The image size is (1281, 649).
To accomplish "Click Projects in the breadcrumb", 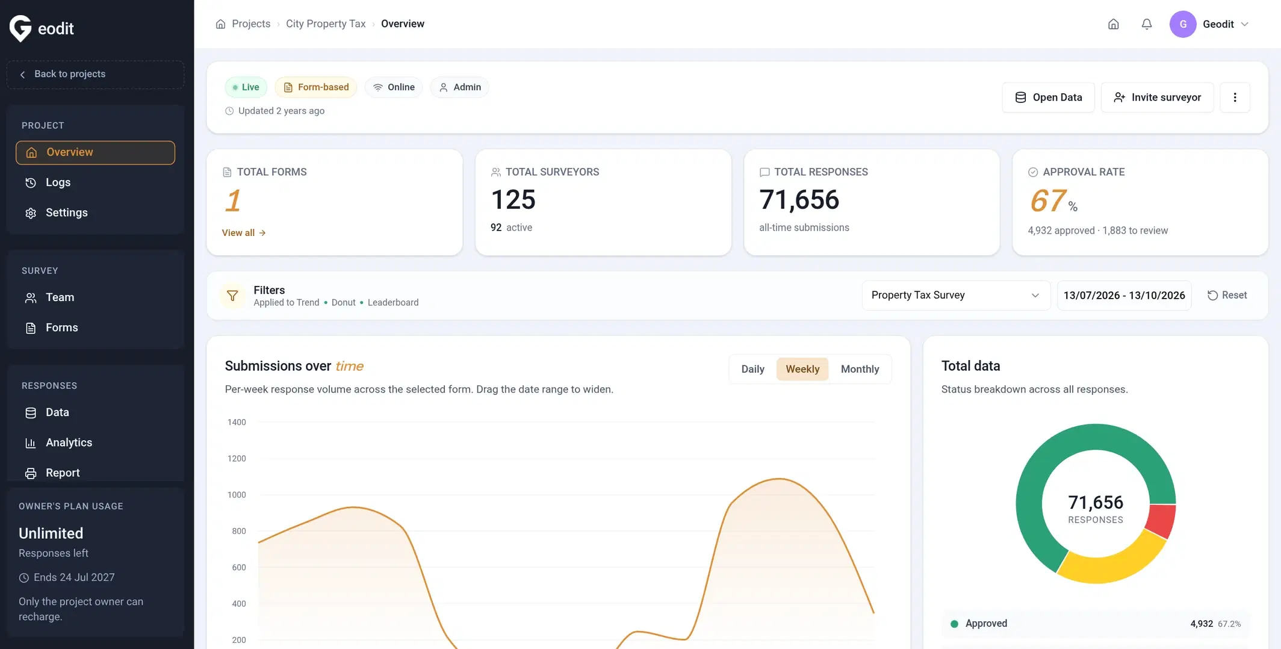I will pyautogui.click(x=251, y=24).
